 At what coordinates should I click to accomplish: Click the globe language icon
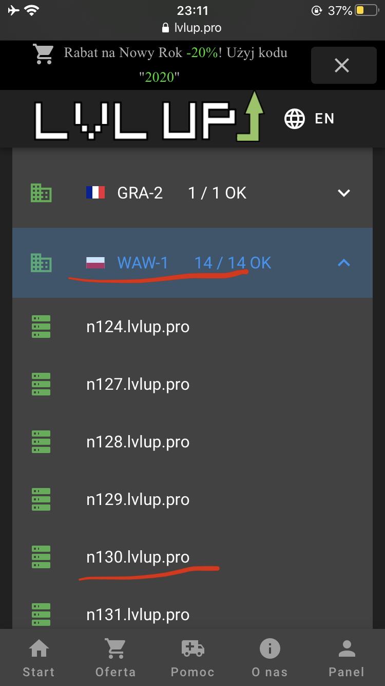[x=295, y=119]
